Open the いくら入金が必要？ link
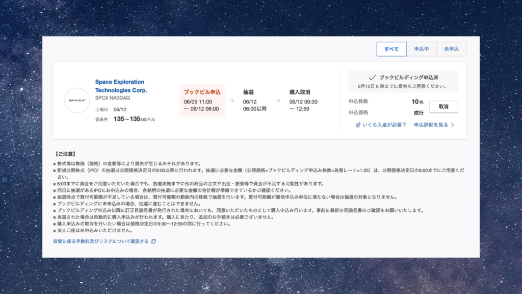This screenshot has width=522, height=294. pyautogui.click(x=384, y=125)
